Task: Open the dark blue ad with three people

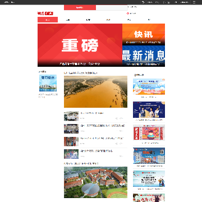Action: (x=149, y=109)
